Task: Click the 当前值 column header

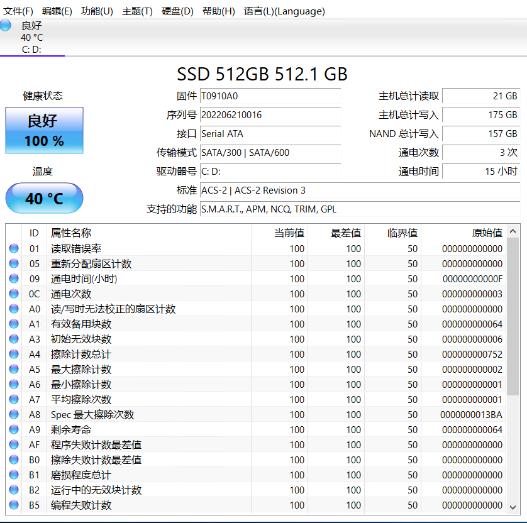Action: click(280, 233)
